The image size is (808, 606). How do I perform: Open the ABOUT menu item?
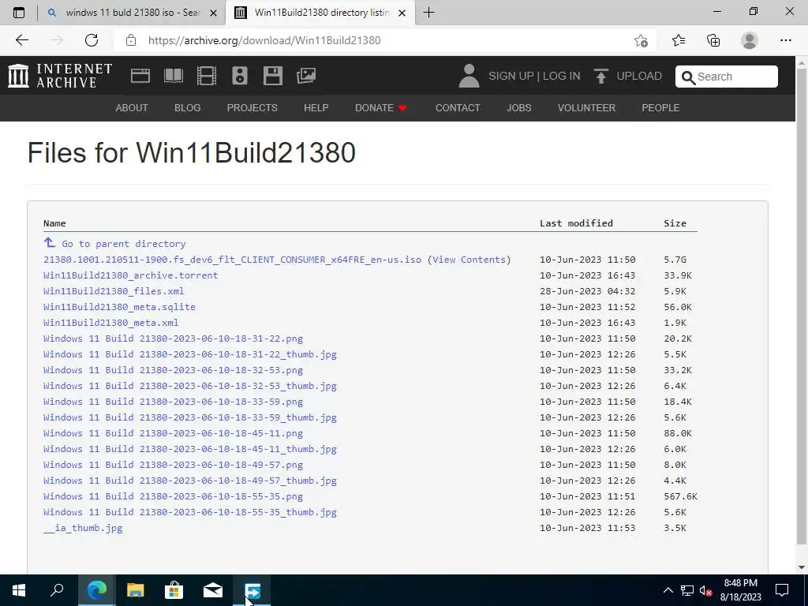(x=132, y=107)
